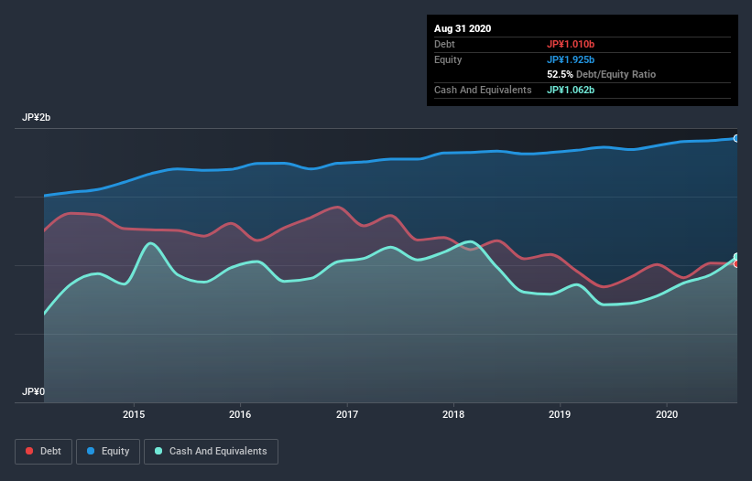Toggle Cash And Equivalents legend button
752x481 pixels.
point(211,452)
